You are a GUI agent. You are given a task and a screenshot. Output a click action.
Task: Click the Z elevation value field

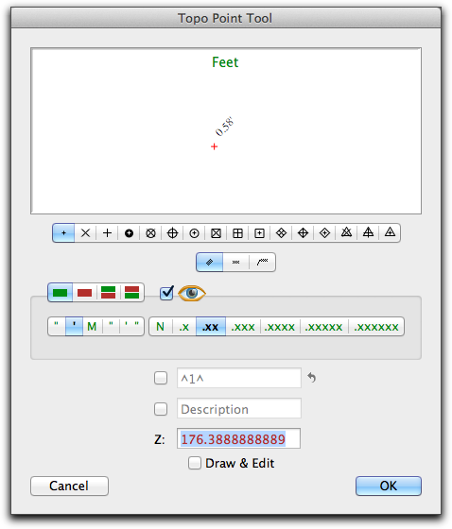(x=238, y=438)
